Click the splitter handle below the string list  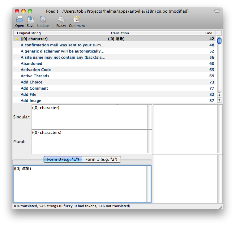coord(117,104)
